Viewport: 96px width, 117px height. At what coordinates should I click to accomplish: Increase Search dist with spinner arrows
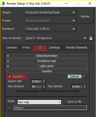(44, 81)
